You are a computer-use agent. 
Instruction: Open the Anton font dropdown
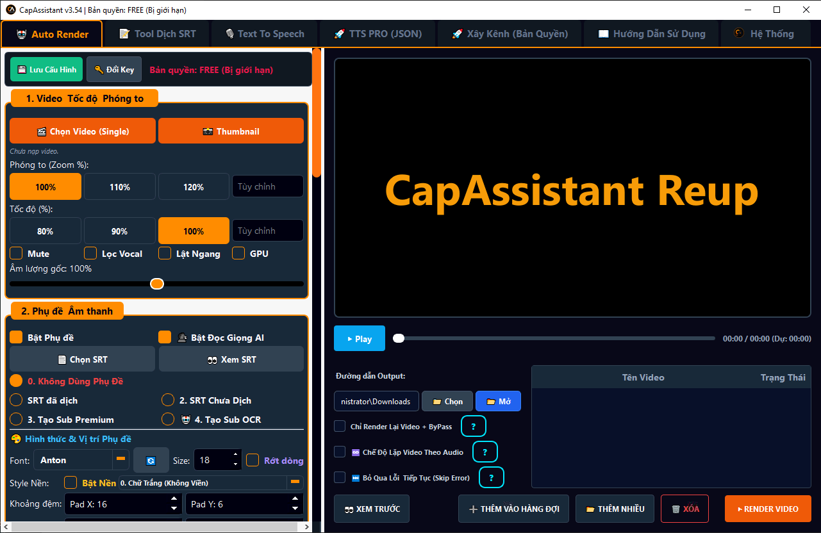81,460
